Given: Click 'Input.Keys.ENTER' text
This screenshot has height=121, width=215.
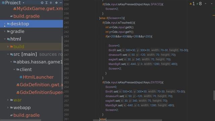Looking at the screenshot, I should click(148, 82).
